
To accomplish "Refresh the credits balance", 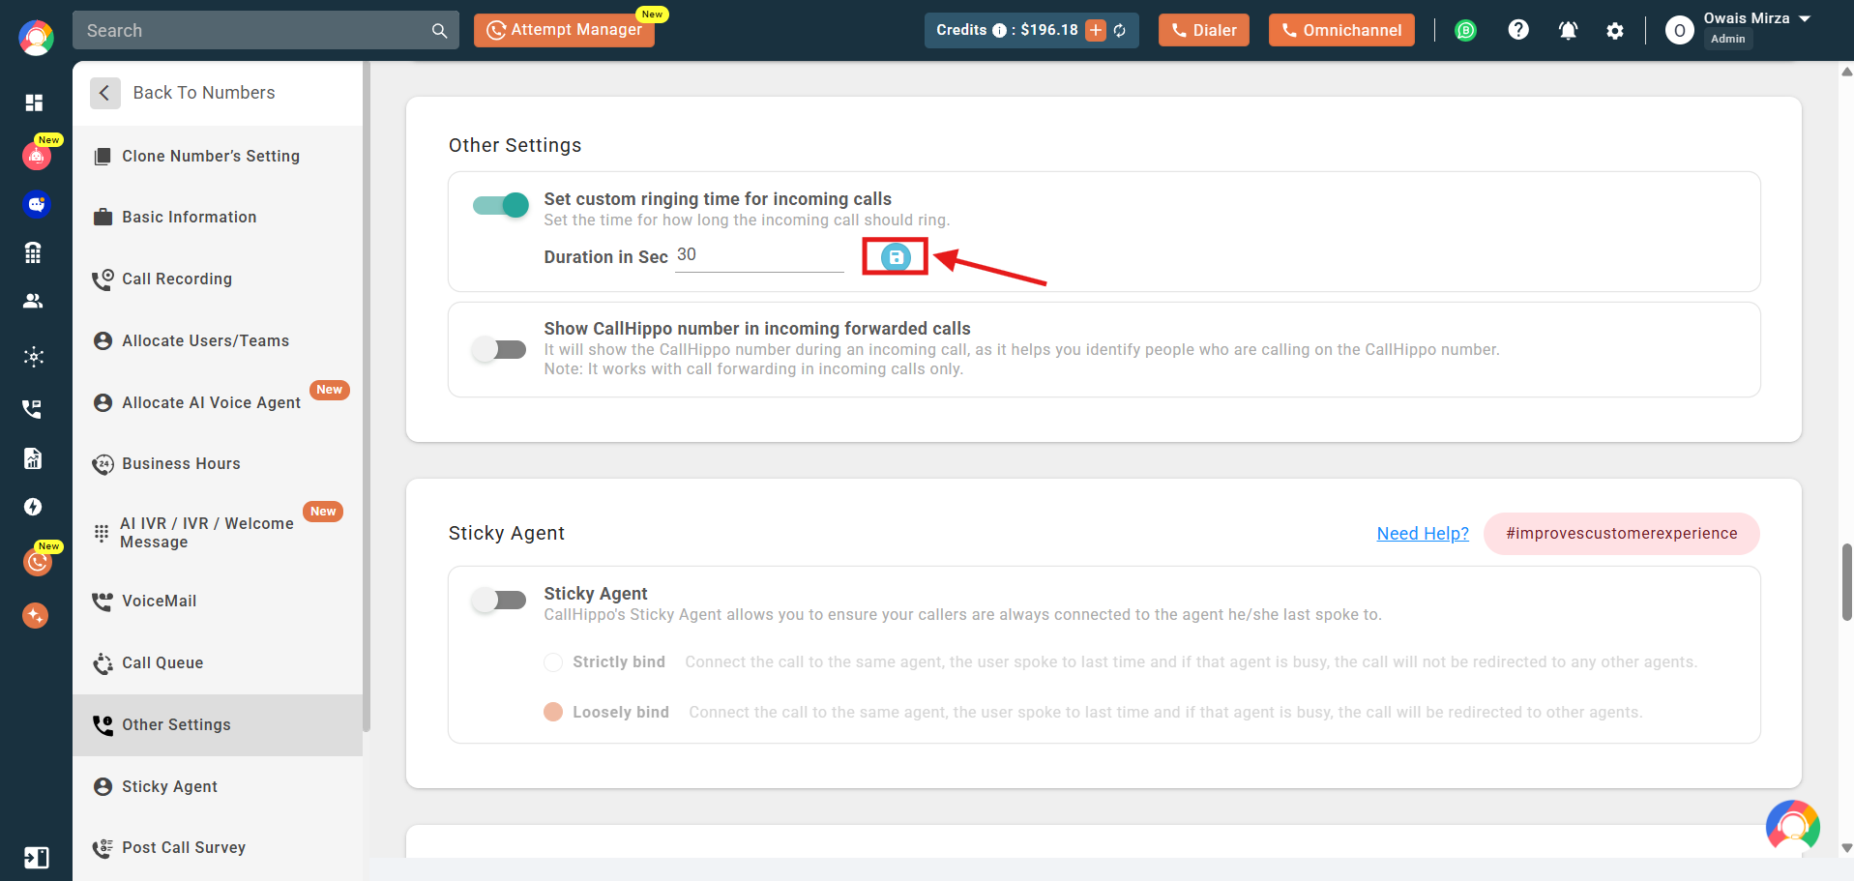I will click(1120, 30).
